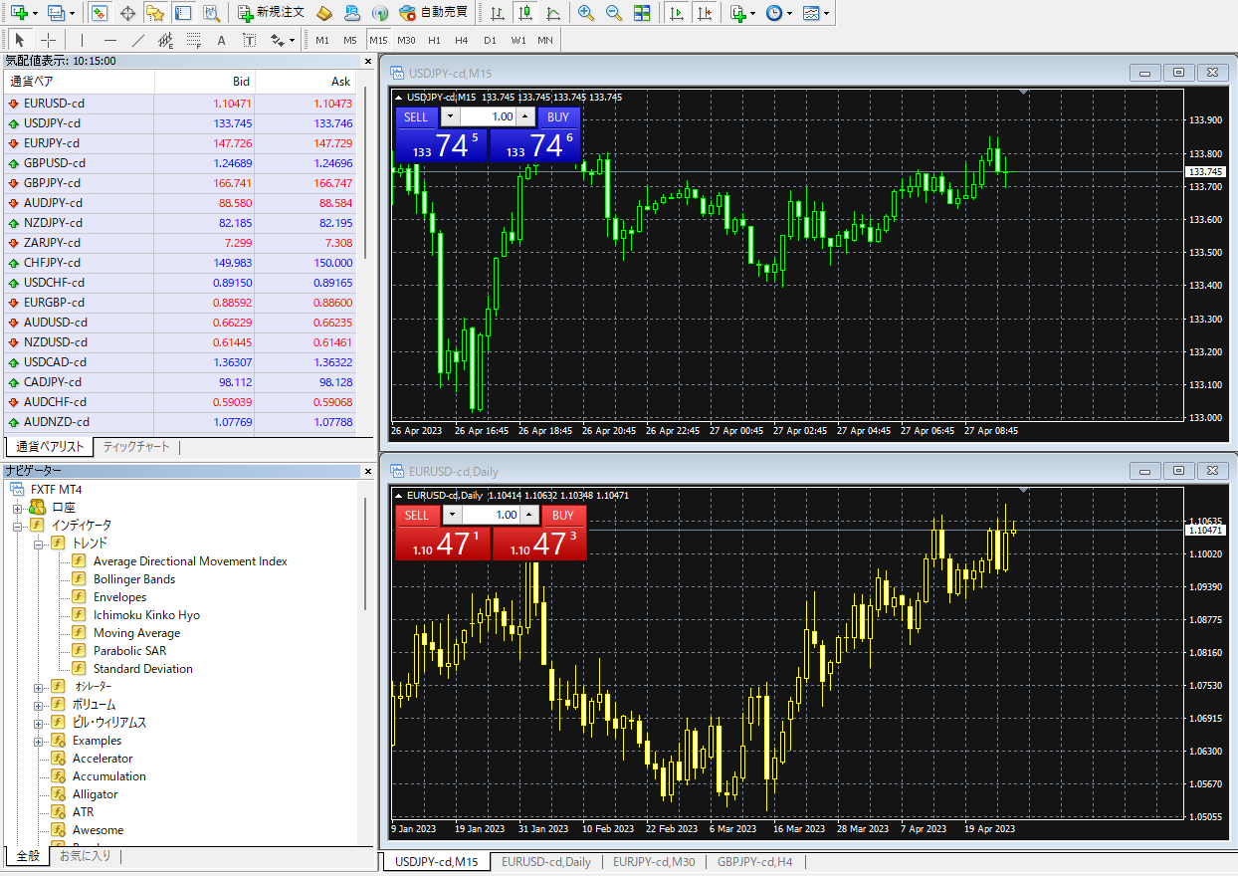
Task: Select the trendline drawing tool
Action: pos(138,40)
